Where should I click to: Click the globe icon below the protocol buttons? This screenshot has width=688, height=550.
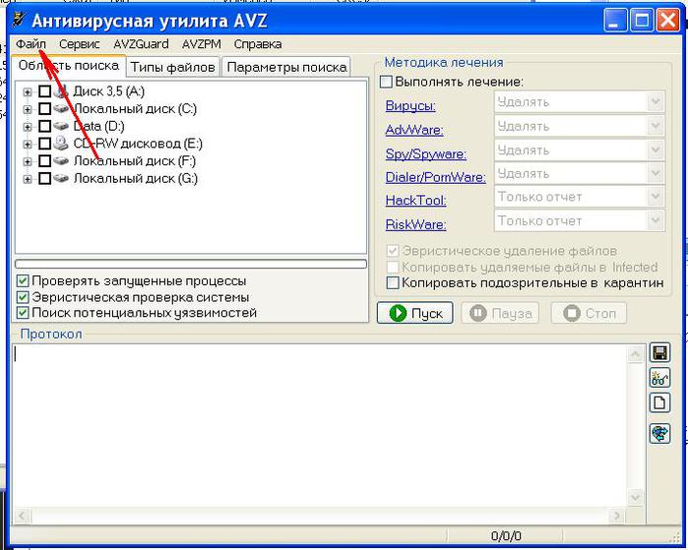pyautogui.click(x=659, y=434)
